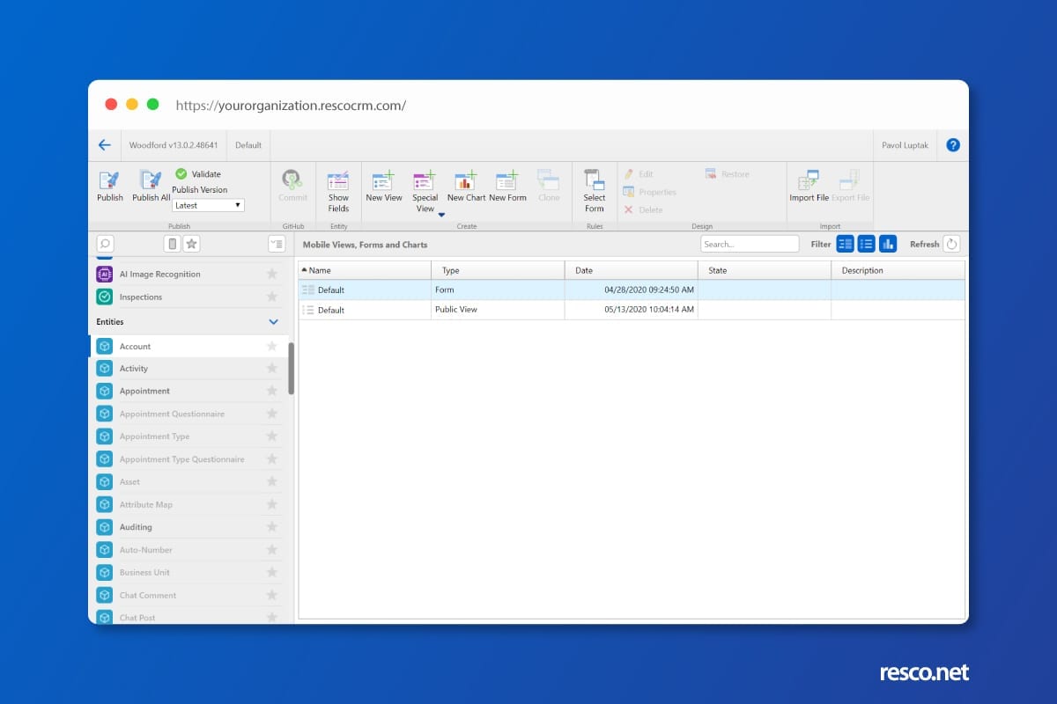Run Validate with the green checkmark

[x=181, y=174]
